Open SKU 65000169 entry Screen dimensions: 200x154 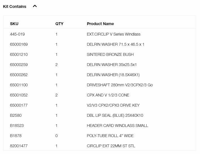(19, 44)
